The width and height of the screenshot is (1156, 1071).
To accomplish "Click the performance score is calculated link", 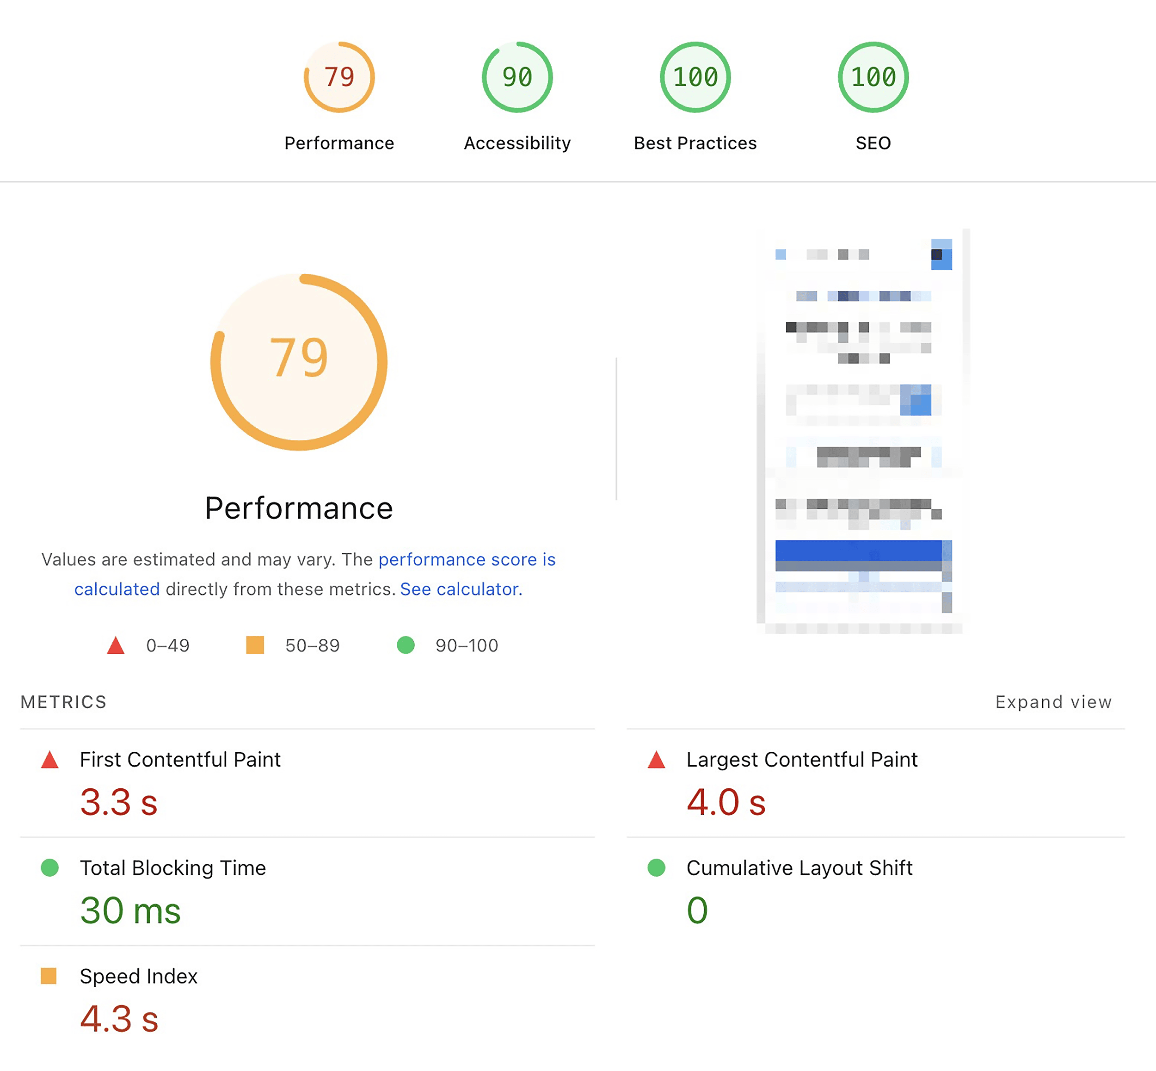I will click(467, 560).
